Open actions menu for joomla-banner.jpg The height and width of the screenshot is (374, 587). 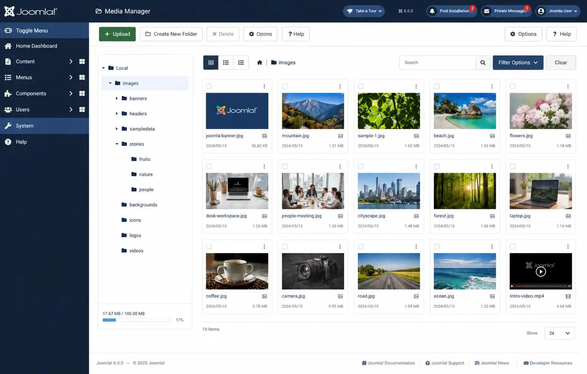click(x=264, y=86)
